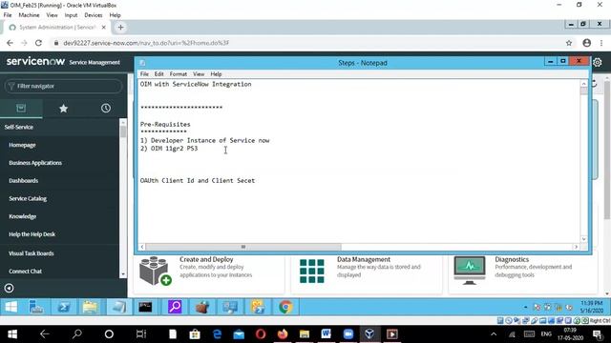Bookmark the page with star icon
The height and width of the screenshot is (343, 611).
point(569,43)
